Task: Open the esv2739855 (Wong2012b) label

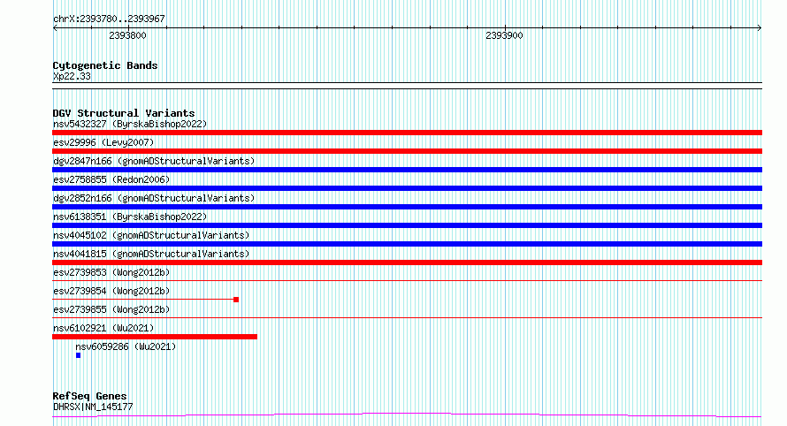Action: 111,309
